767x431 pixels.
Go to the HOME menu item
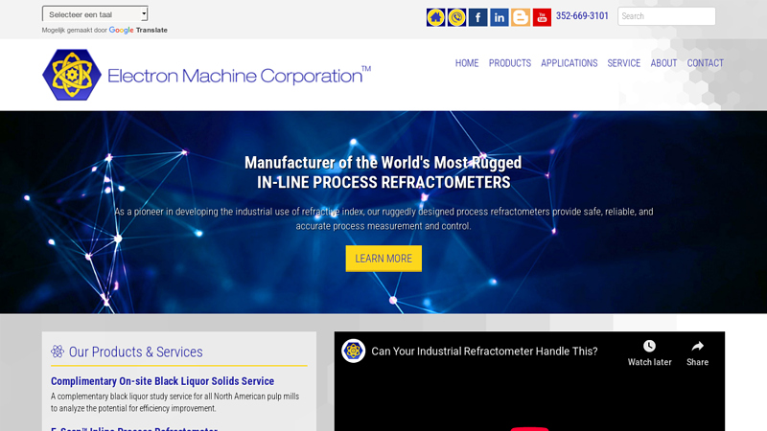tap(467, 63)
